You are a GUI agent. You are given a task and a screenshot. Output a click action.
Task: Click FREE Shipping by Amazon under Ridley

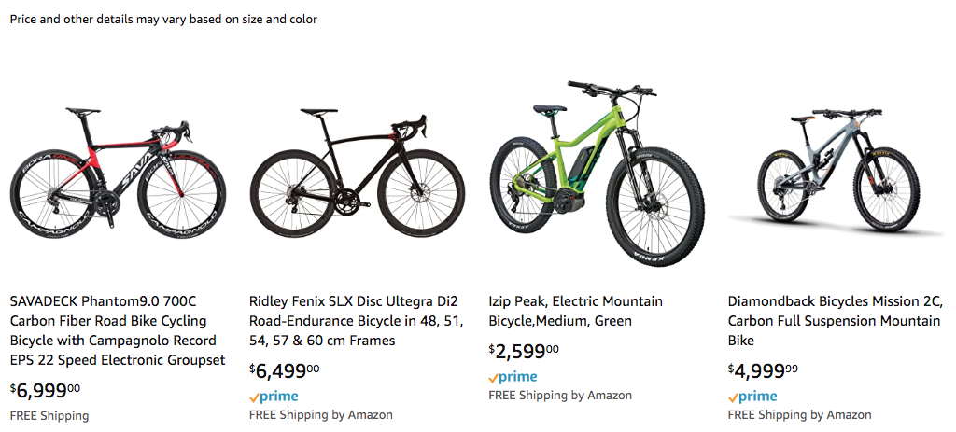click(320, 414)
